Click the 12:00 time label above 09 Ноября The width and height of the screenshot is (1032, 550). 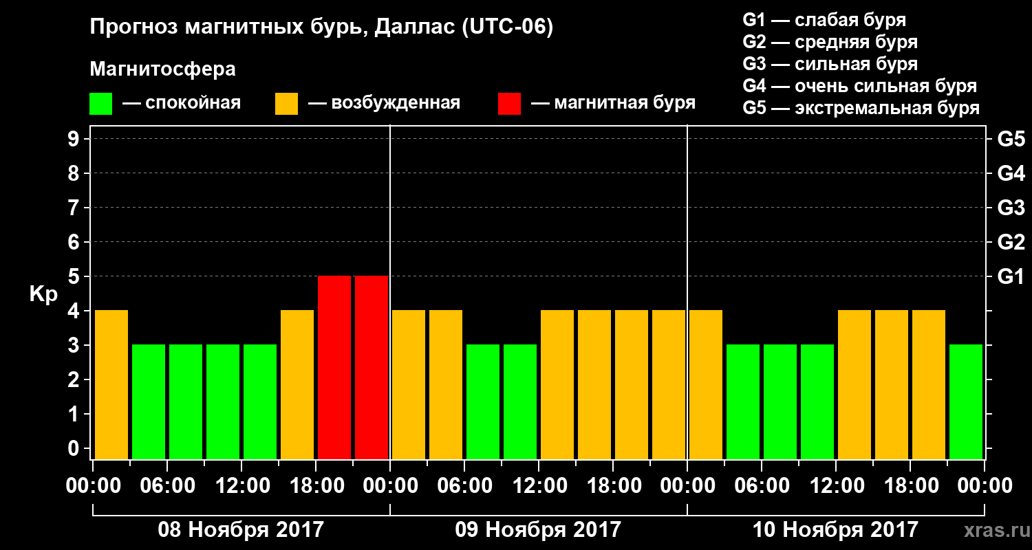[539, 485]
